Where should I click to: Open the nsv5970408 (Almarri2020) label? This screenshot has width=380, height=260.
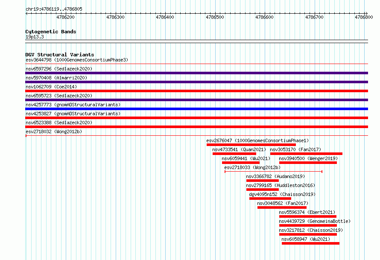point(56,78)
